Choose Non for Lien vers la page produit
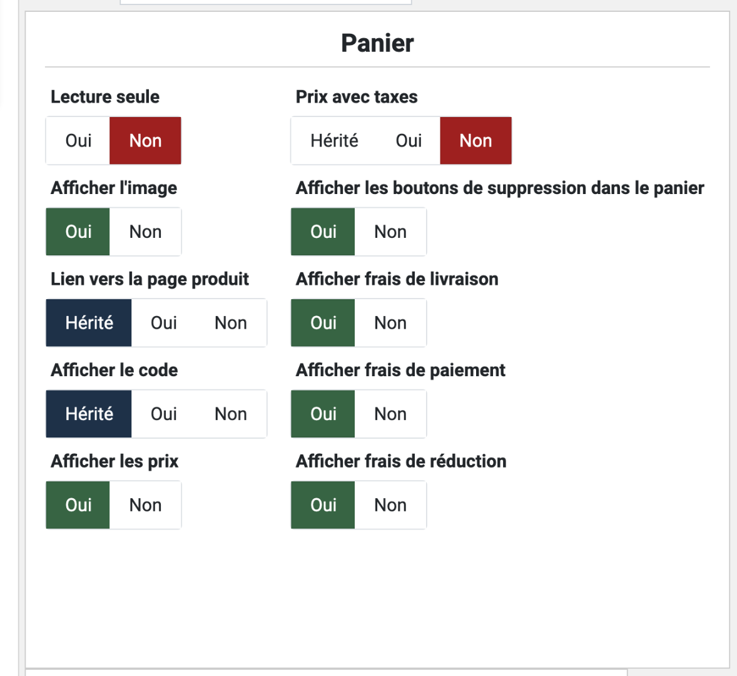737x676 pixels. tap(230, 323)
